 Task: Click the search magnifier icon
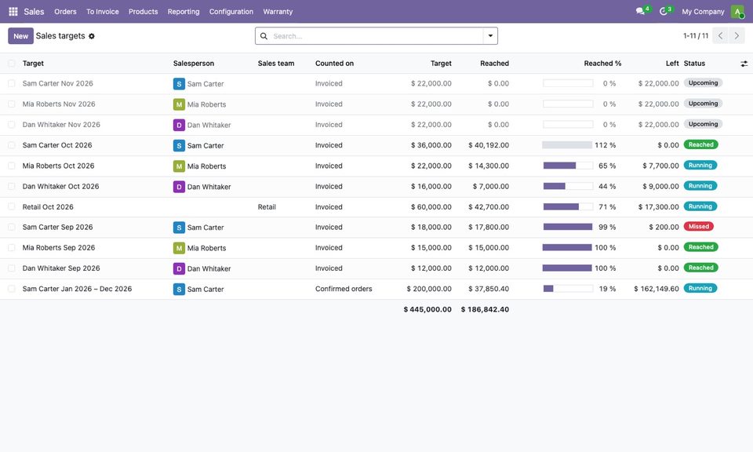click(x=264, y=36)
